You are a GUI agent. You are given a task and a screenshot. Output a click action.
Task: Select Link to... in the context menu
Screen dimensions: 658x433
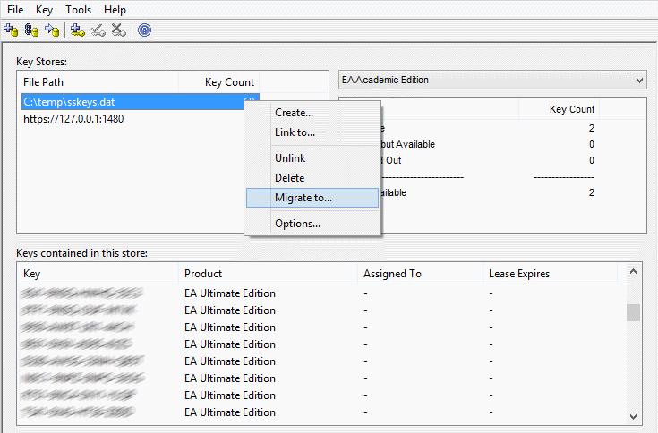295,132
